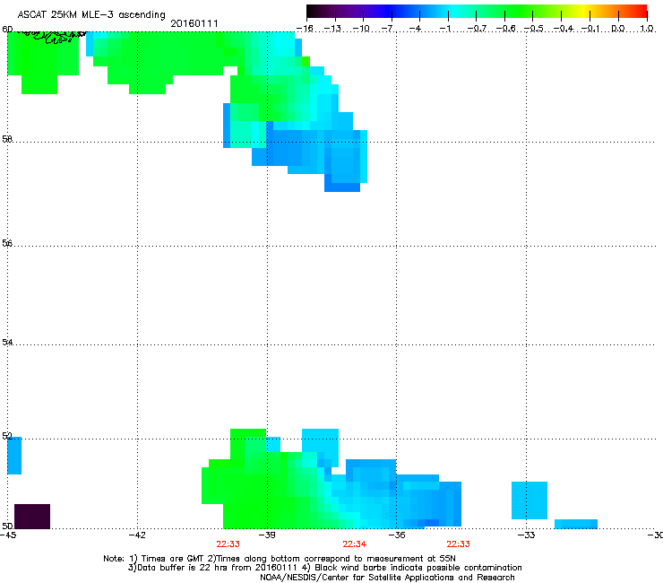Select the date label 20160111
This screenshot has width=663, height=583.
(x=194, y=23)
